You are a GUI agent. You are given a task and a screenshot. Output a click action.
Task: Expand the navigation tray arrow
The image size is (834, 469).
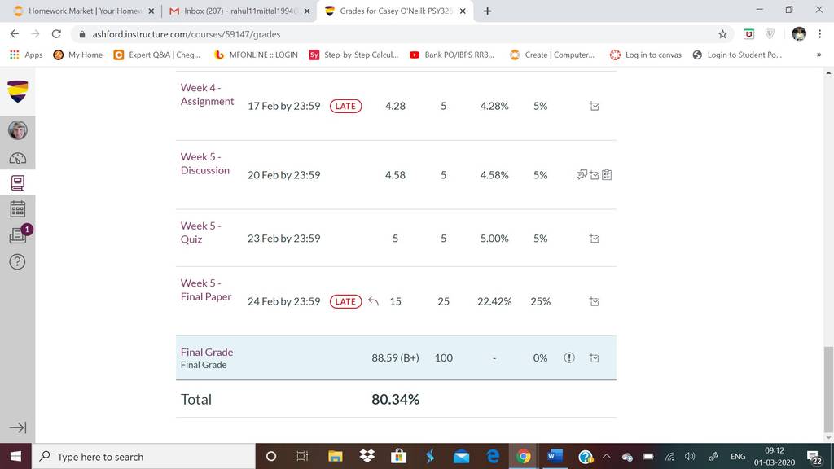pos(18,427)
